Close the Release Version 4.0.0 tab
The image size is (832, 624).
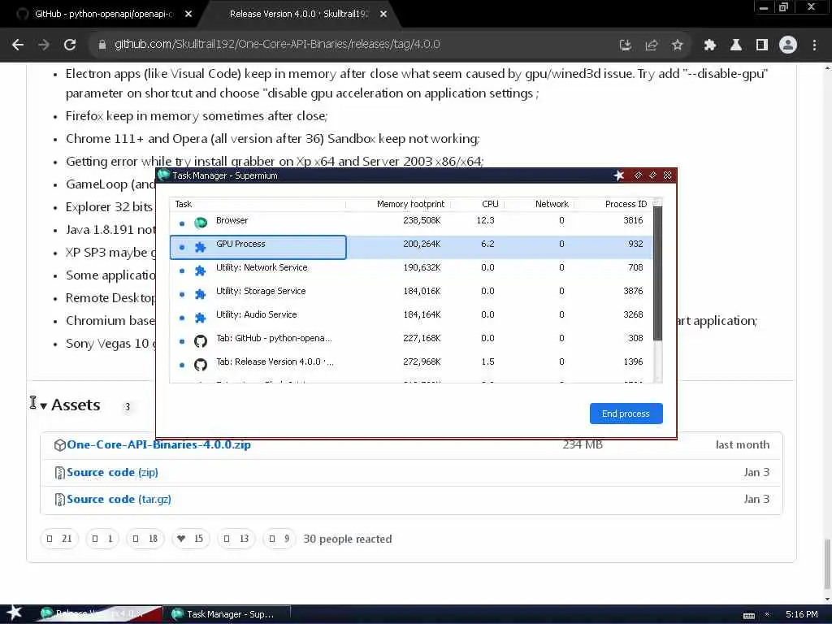point(383,15)
